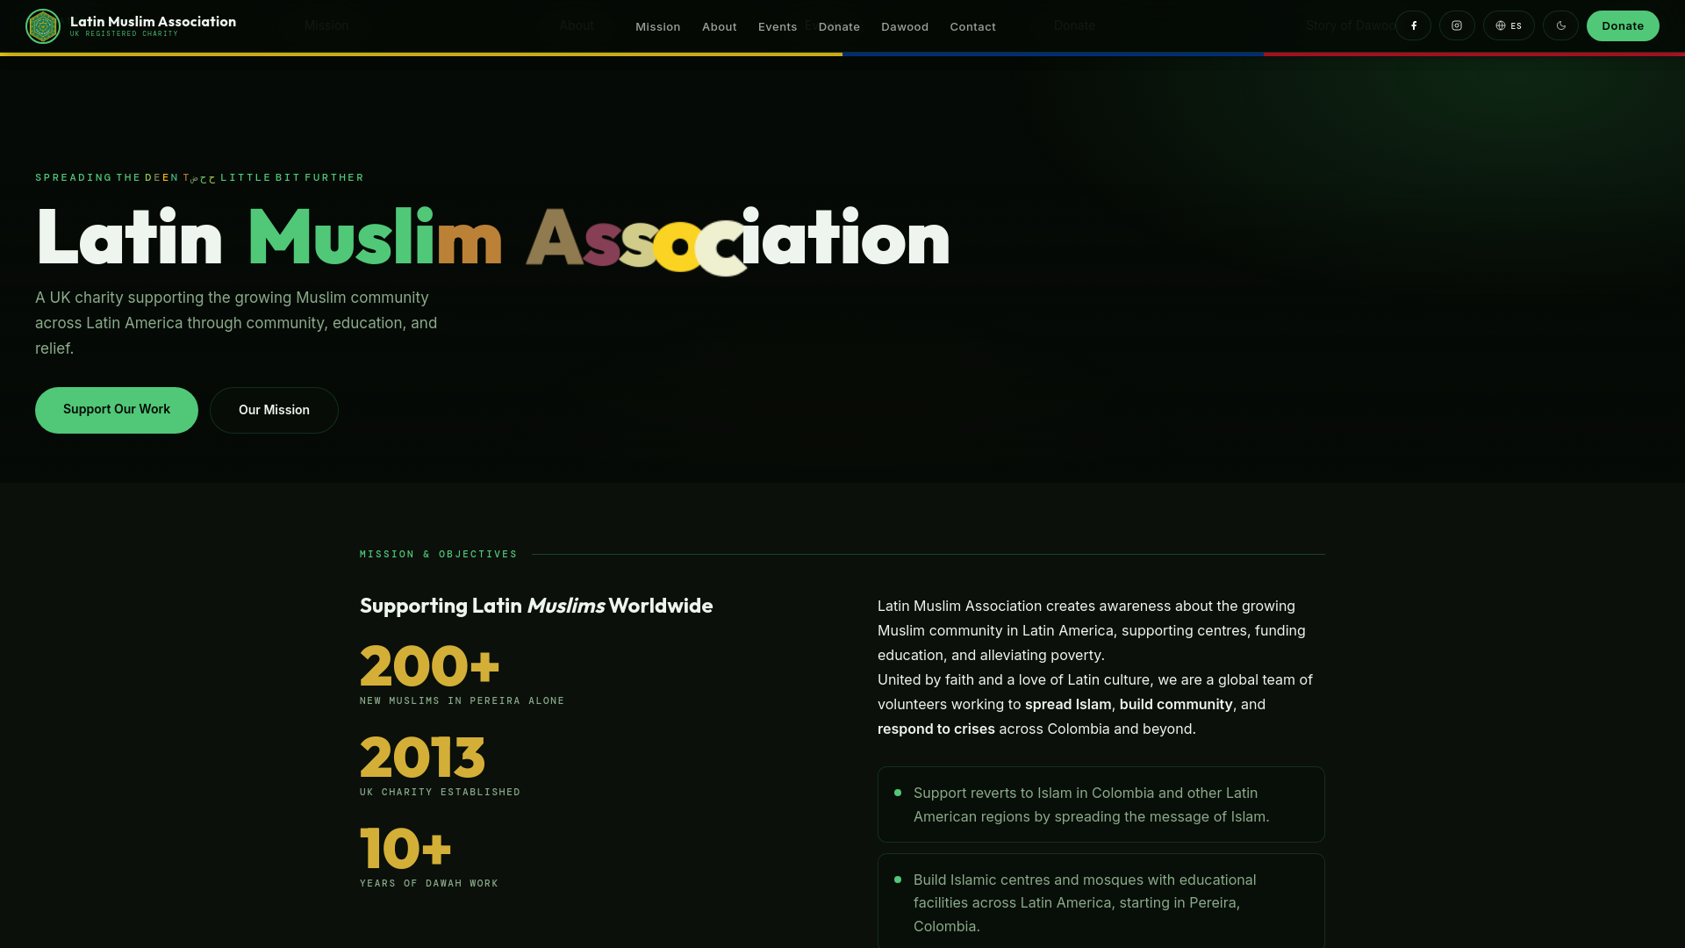Click the Donate button in the header
This screenshot has height=948, width=1685.
(1623, 25)
